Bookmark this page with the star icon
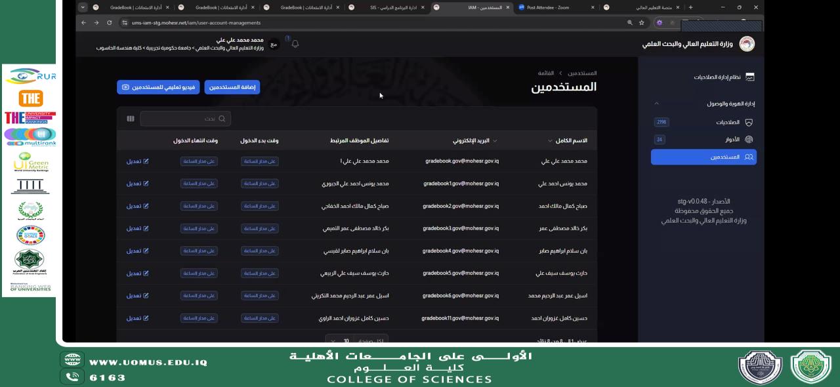 pos(642,23)
